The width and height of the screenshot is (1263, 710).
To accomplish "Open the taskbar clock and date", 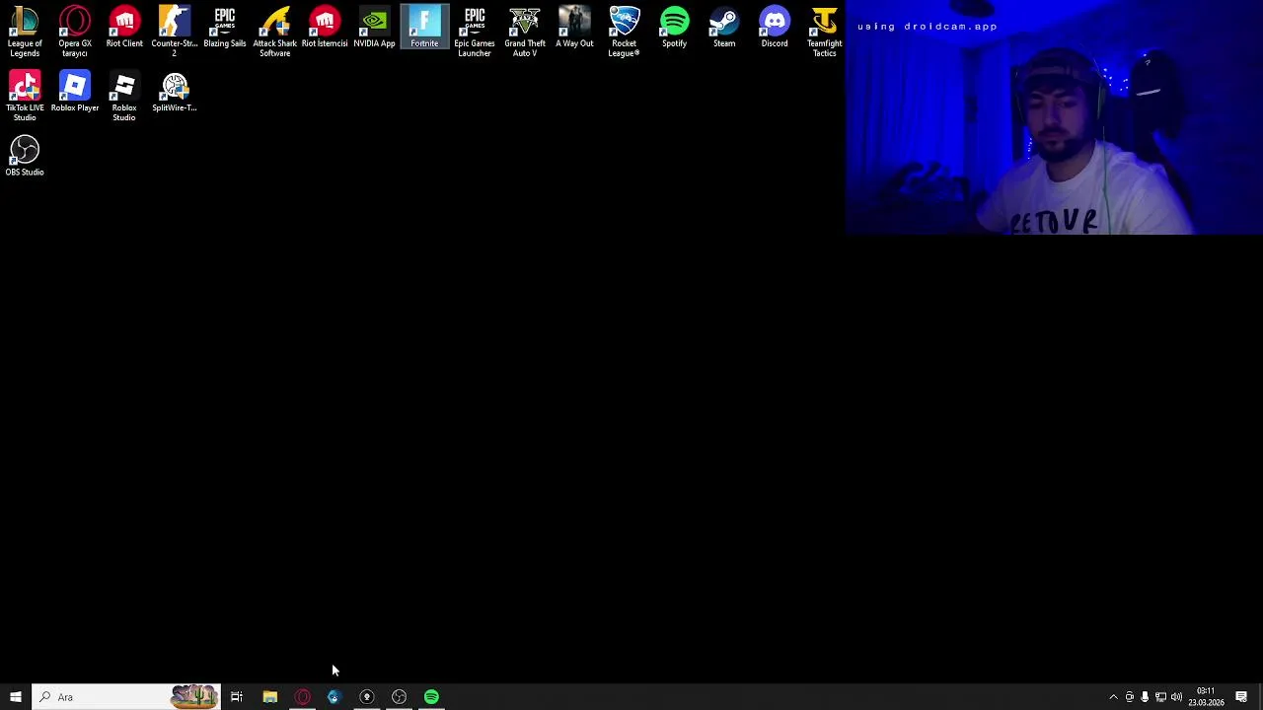I will tap(1206, 697).
